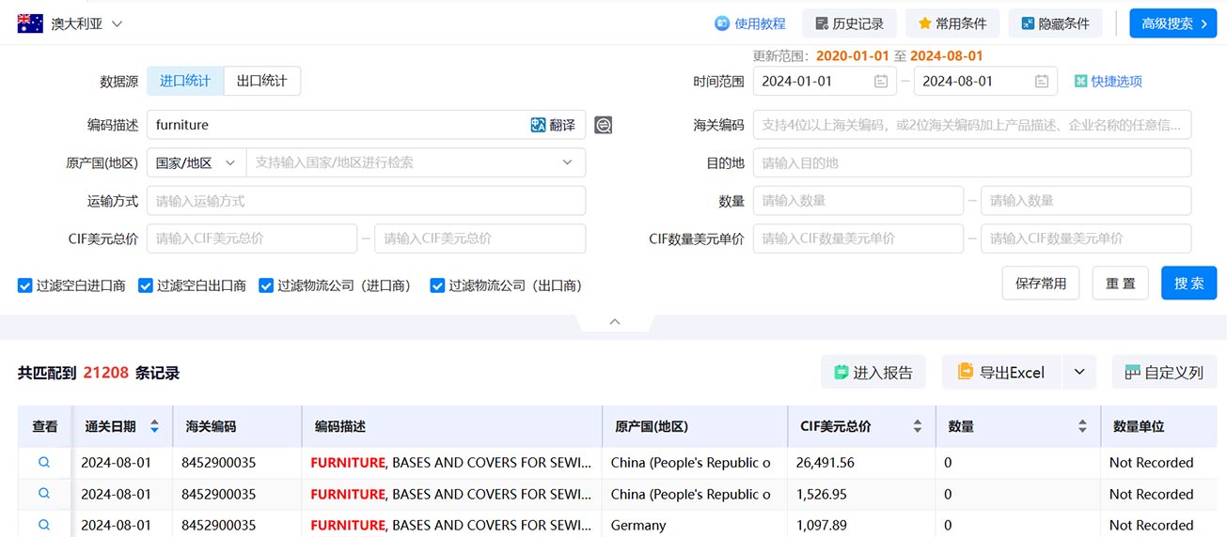Click the Australia flag icon
This screenshot has width=1227, height=537.
click(x=30, y=24)
